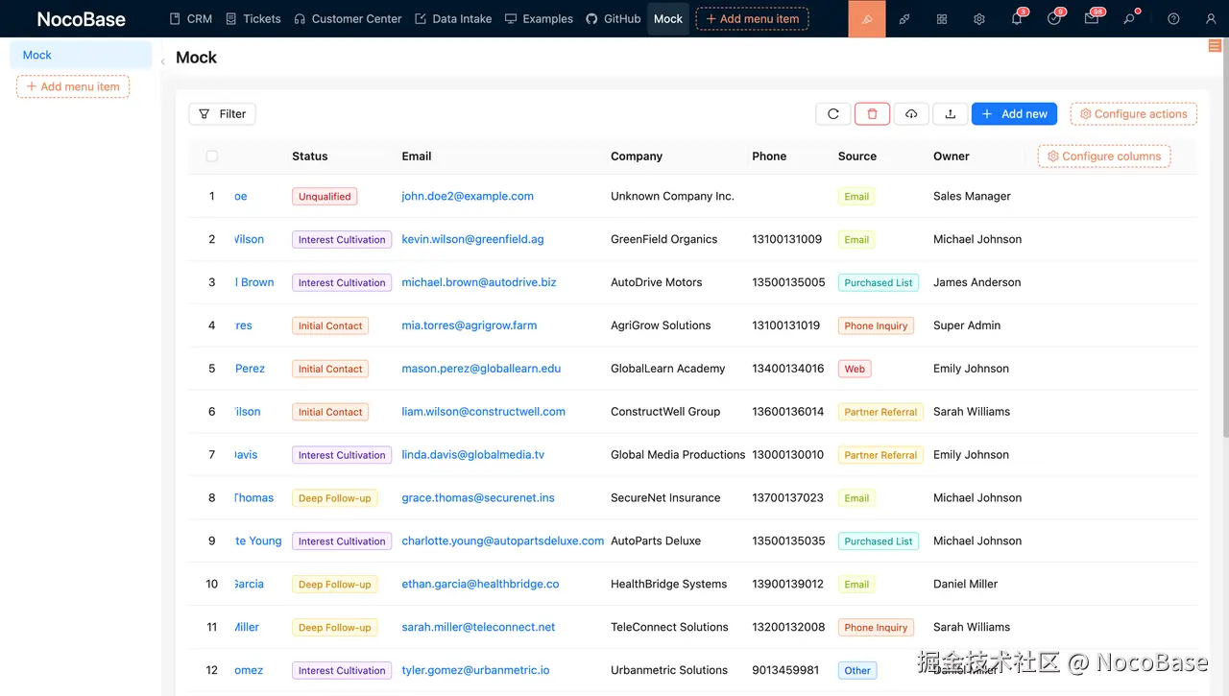
Task: Click the export upload-arrow button
Action: tap(951, 113)
